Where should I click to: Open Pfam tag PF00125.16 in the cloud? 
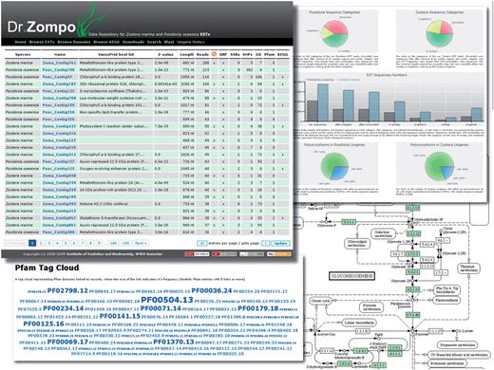44,324
